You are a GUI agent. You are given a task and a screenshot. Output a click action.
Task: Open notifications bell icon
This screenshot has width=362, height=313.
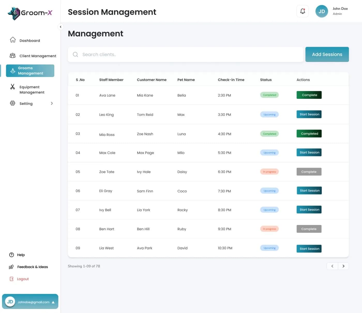[x=303, y=11]
